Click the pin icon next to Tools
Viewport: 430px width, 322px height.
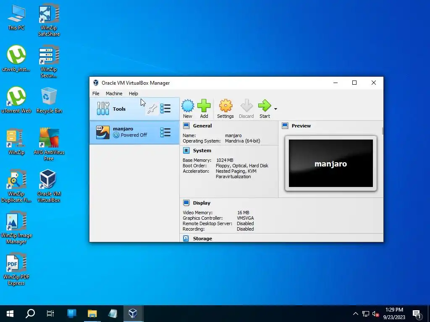click(152, 109)
